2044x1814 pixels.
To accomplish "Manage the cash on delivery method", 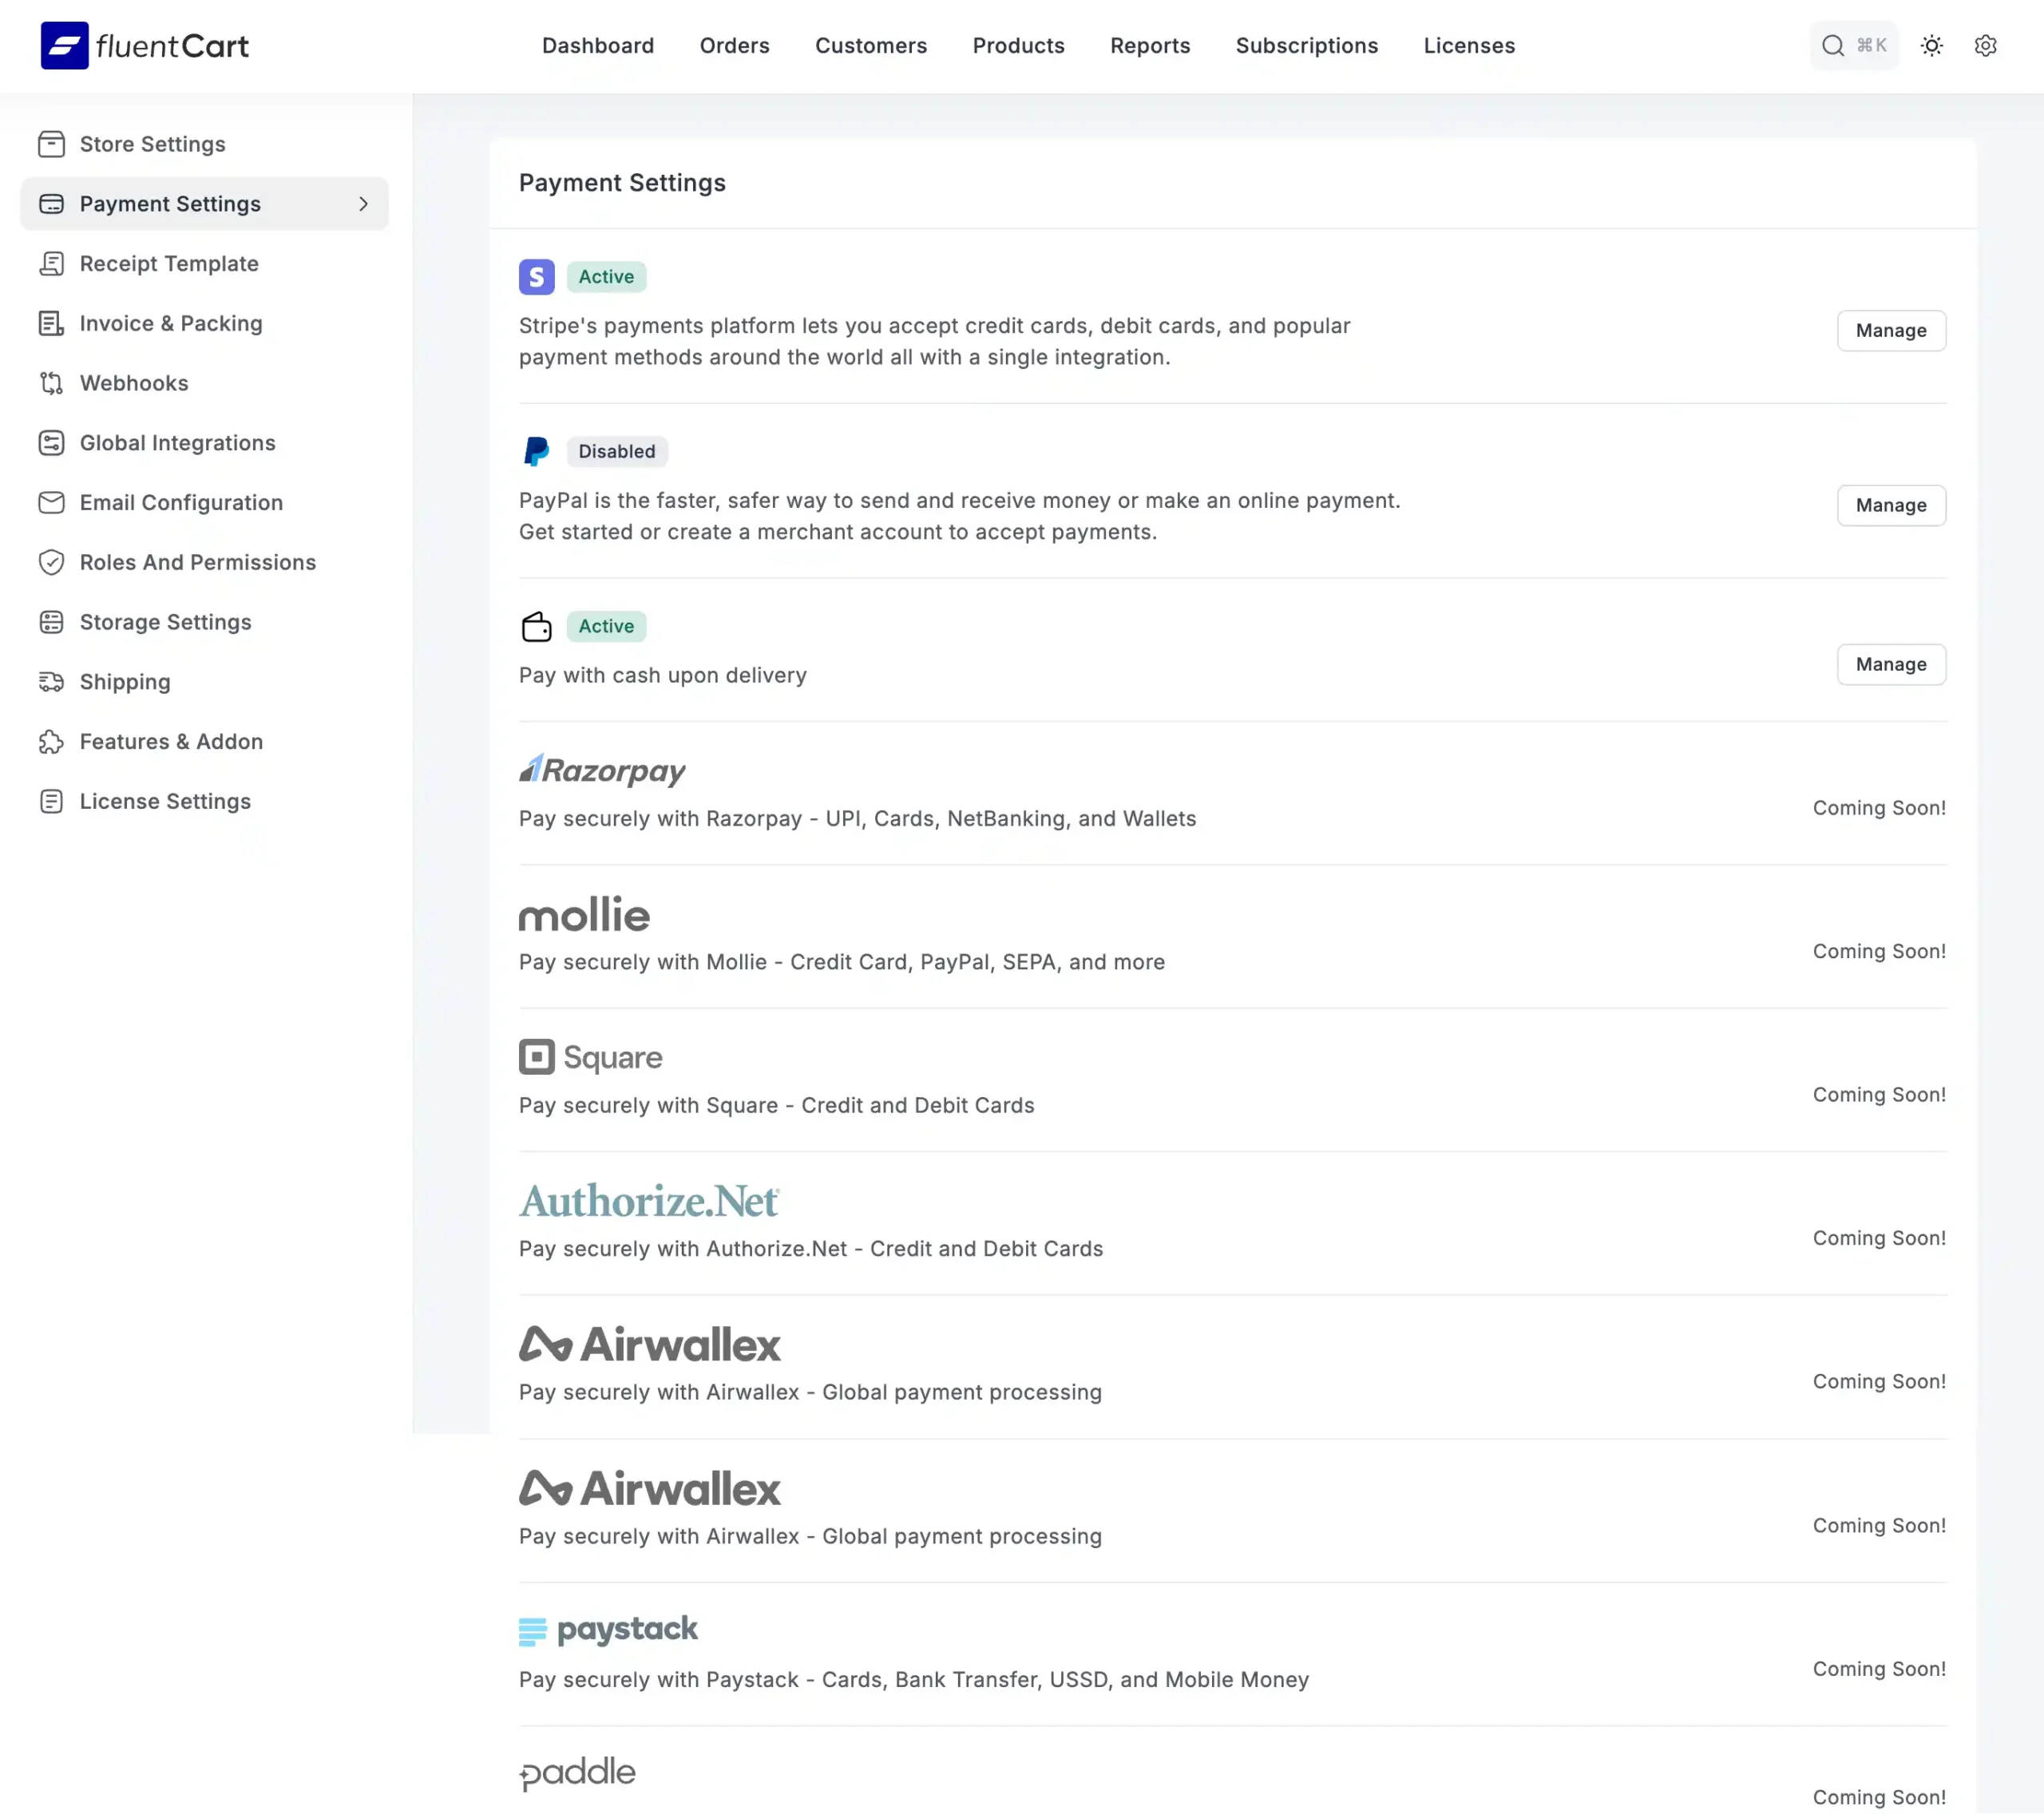I will 1890,664.
